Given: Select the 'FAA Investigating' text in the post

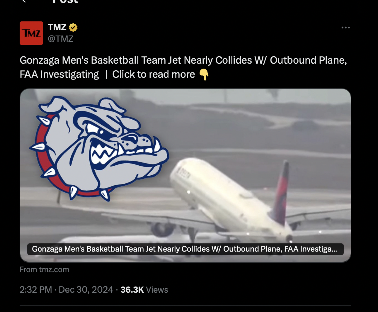Looking at the screenshot, I should [x=59, y=74].
